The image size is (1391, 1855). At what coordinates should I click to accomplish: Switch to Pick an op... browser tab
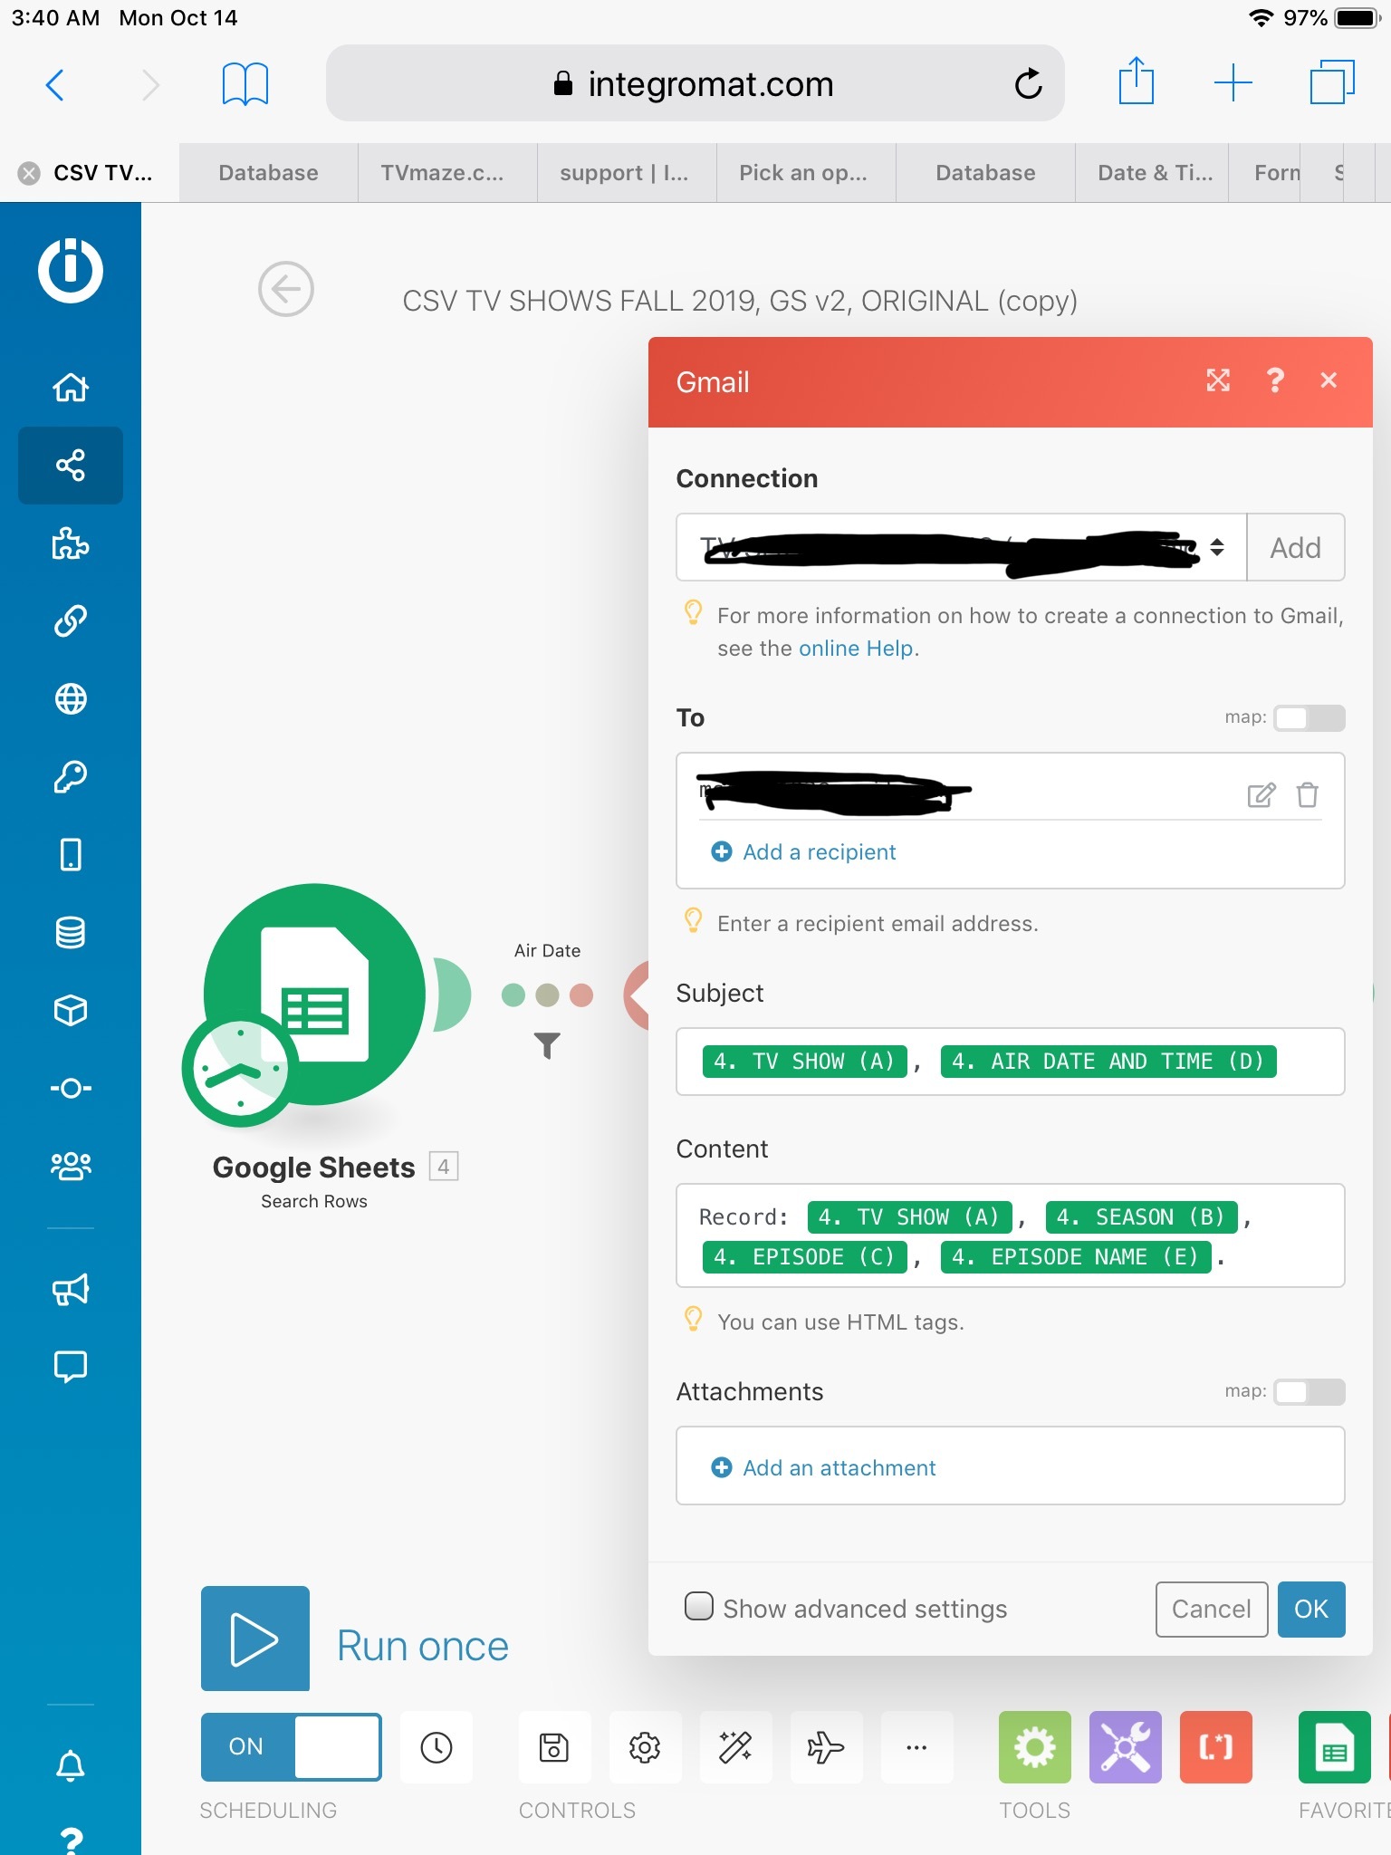click(x=806, y=173)
